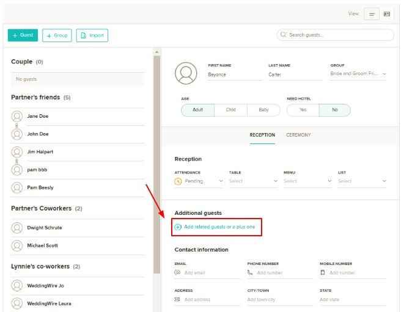Select Adult age option
The image size is (404, 312).
(198, 110)
